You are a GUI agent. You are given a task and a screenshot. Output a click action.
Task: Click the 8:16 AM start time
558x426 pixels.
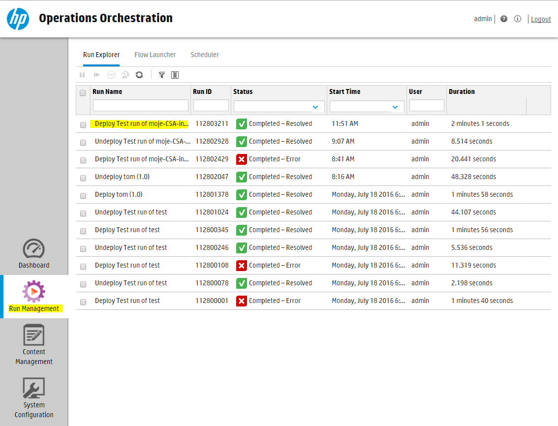342,177
